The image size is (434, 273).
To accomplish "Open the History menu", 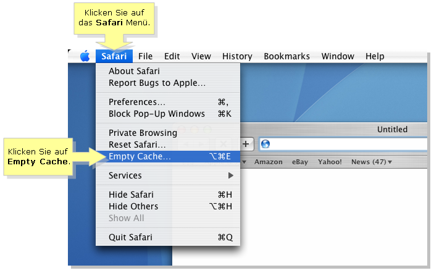I will [x=237, y=56].
